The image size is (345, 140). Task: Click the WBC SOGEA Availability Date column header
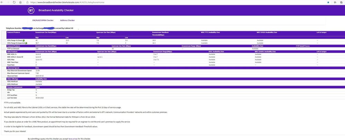click(x=267, y=32)
